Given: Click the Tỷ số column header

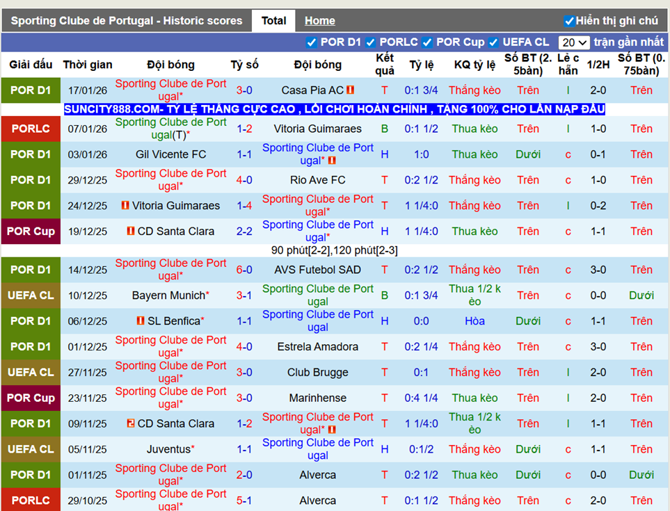Looking at the screenshot, I should pyautogui.click(x=244, y=65).
